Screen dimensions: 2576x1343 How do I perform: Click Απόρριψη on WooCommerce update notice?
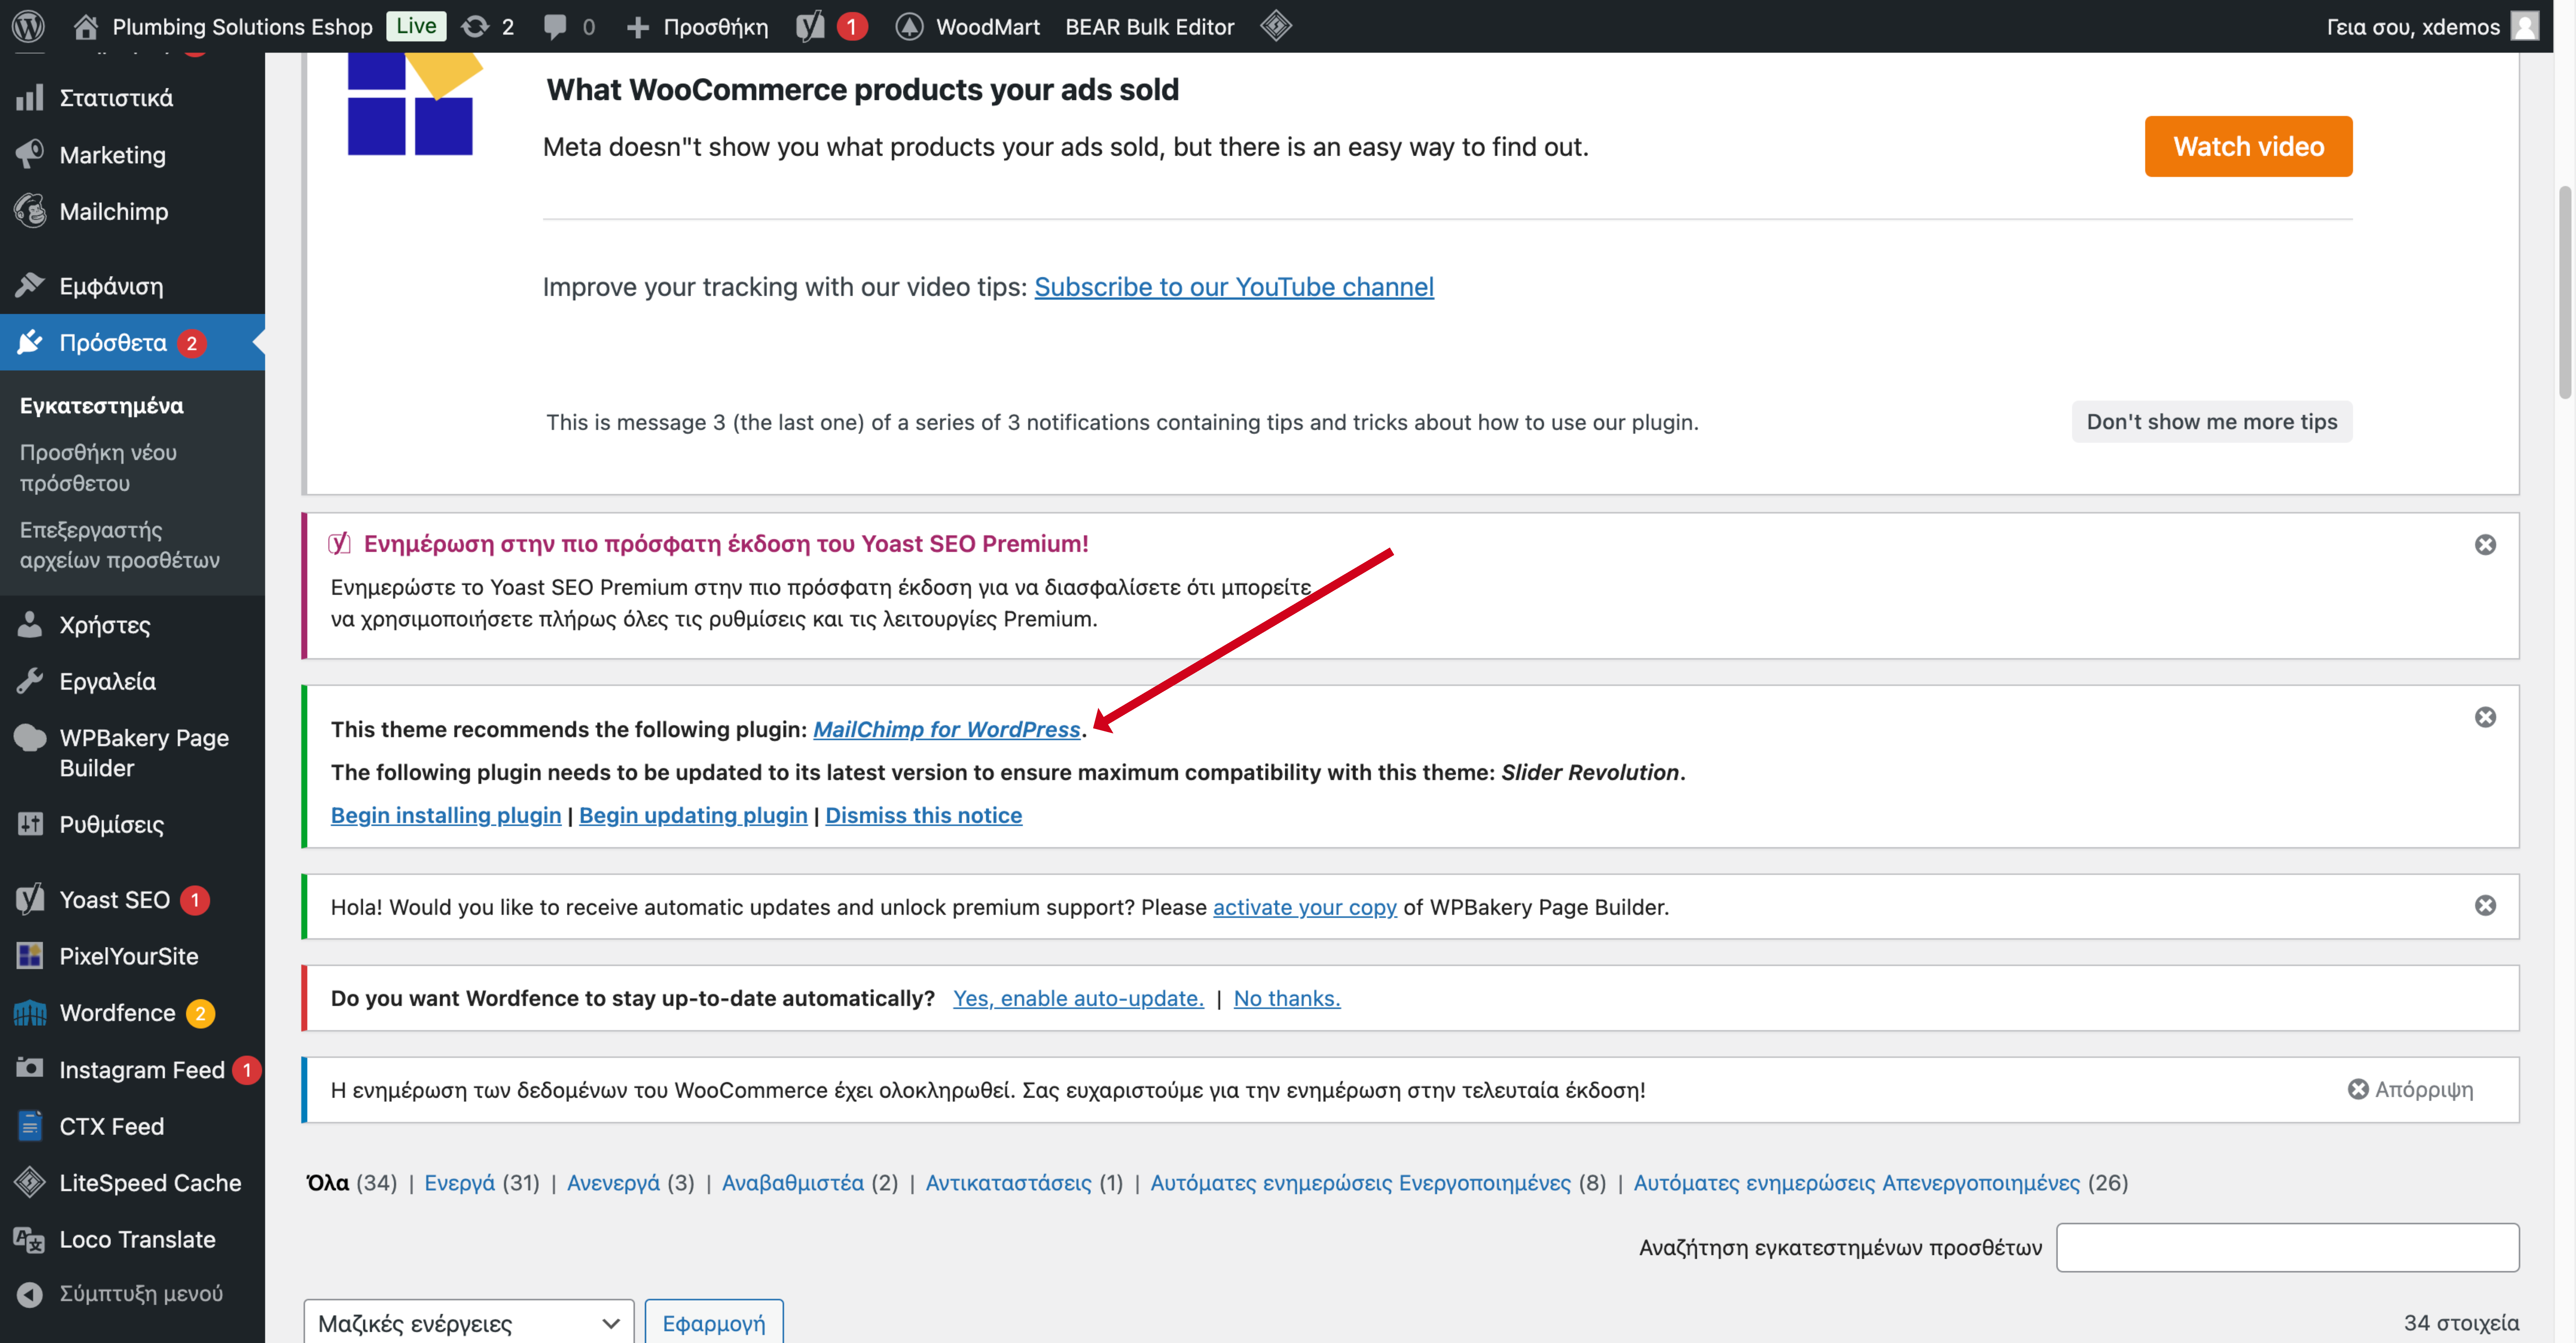point(2411,1090)
